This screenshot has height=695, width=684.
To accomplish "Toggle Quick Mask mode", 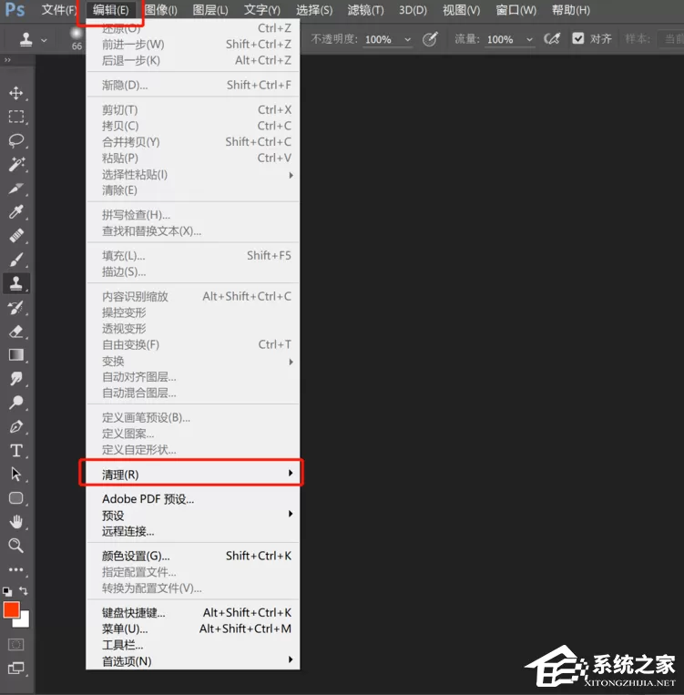I will point(16,644).
